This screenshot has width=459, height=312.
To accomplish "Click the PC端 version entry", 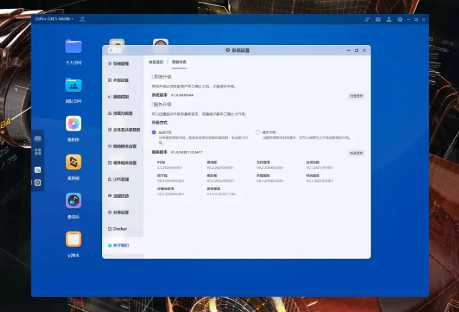I will point(170,165).
